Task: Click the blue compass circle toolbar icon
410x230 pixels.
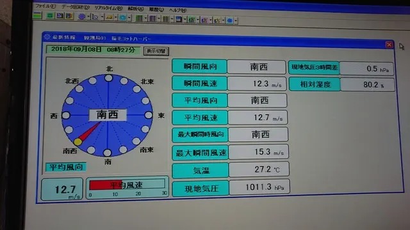Action: (82, 17)
